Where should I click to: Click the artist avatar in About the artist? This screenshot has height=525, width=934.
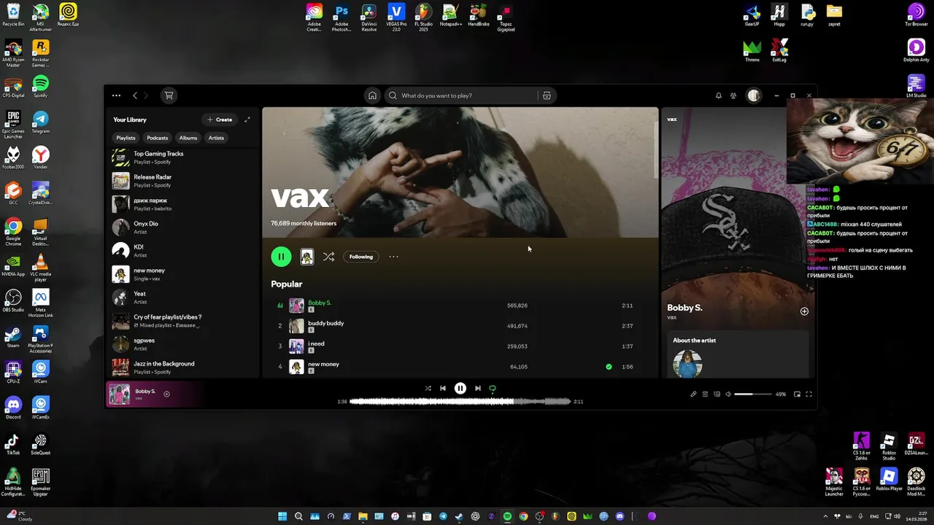[x=687, y=364]
